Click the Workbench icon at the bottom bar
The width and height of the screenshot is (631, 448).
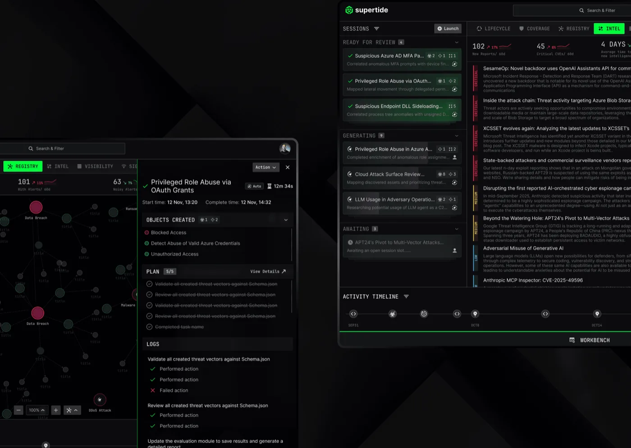[x=572, y=340]
